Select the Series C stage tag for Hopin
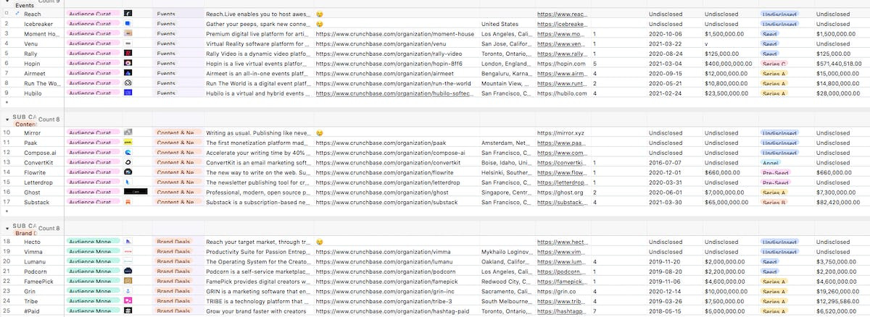The height and width of the screenshot is (317, 870). pyautogui.click(x=774, y=64)
